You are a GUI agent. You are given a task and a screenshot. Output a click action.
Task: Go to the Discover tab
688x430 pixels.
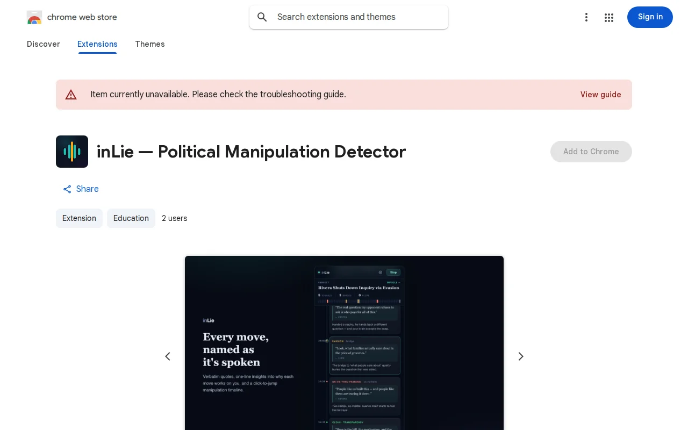click(x=44, y=44)
